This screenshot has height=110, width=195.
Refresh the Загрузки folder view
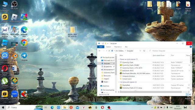144,51
